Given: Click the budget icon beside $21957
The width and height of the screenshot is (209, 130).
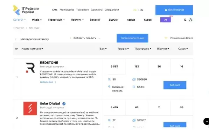Looking at the screenshot, I should (x=134, y=120).
